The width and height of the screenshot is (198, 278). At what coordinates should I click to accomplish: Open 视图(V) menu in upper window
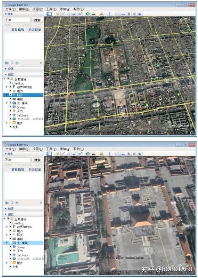pos(37,9)
